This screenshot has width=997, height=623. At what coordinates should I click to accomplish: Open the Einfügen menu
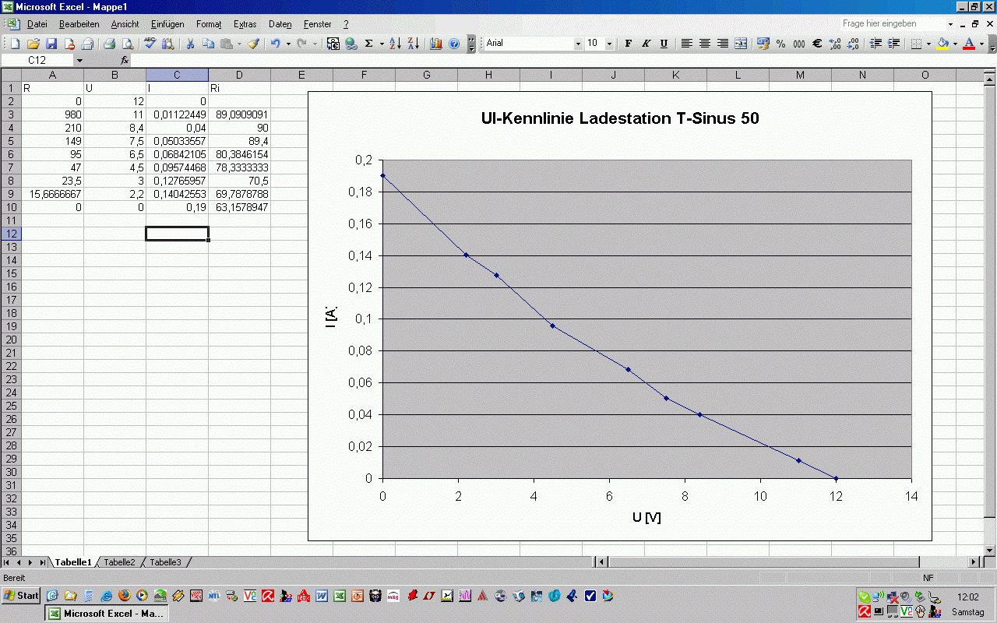[x=167, y=24]
